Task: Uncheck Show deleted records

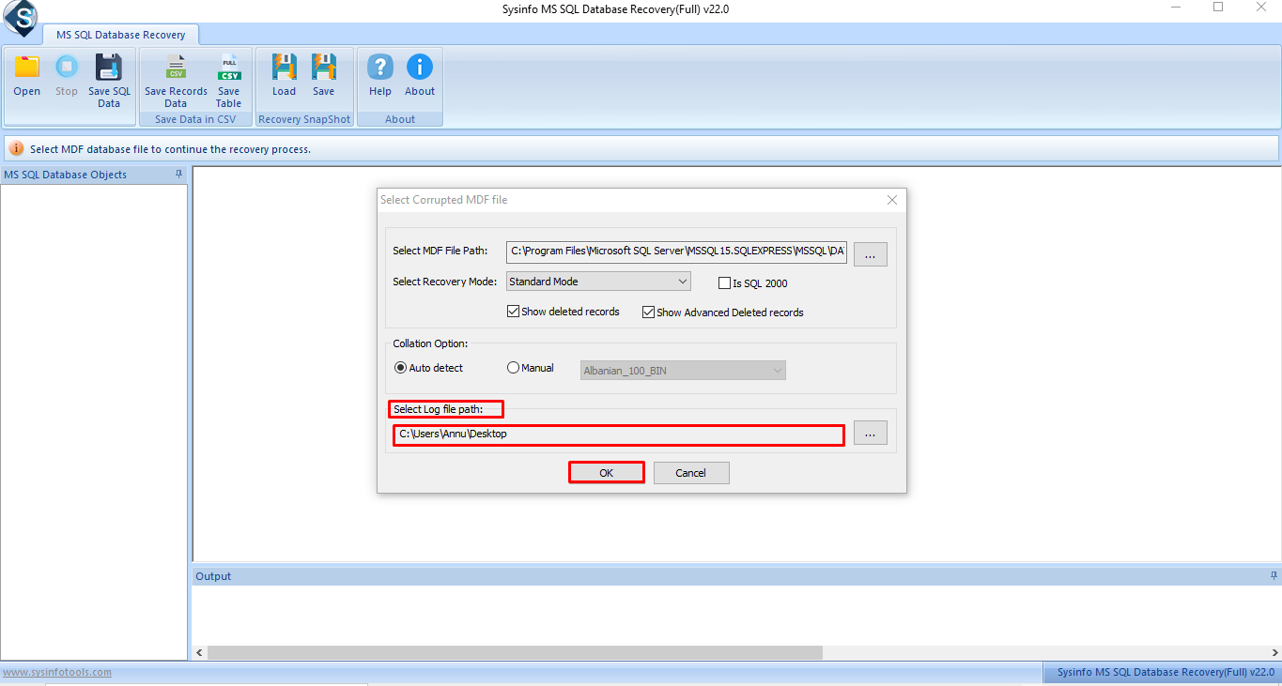Action: tap(513, 312)
